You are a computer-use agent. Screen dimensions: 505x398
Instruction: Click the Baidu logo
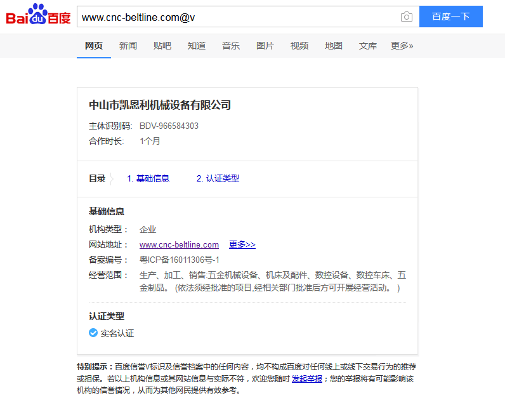(x=38, y=15)
